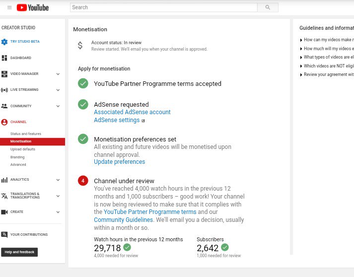The height and width of the screenshot is (277, 354).
Task: Open YouTube Partner Programme terms link
Action: click(150, 212)
